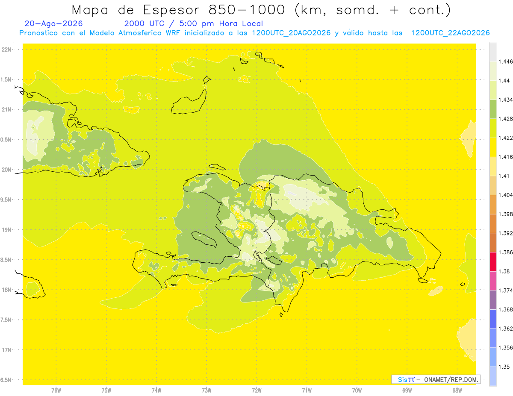Click the legend value 1.41
Image resolution: width=513 pixels, height=396 pixels.
(x=504, y=176)
